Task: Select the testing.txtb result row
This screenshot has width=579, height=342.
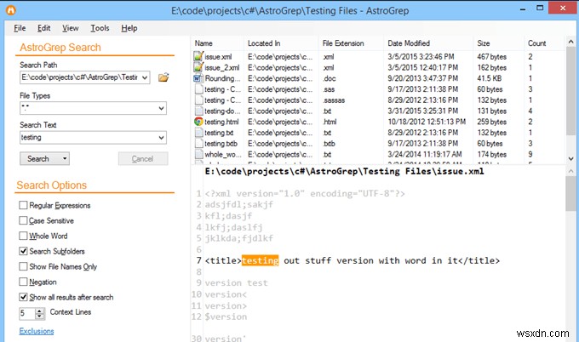Action: (379, 144)
